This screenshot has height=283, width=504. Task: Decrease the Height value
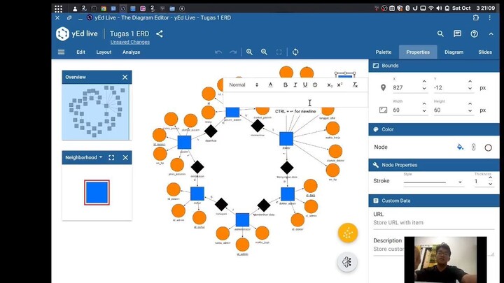470,111
